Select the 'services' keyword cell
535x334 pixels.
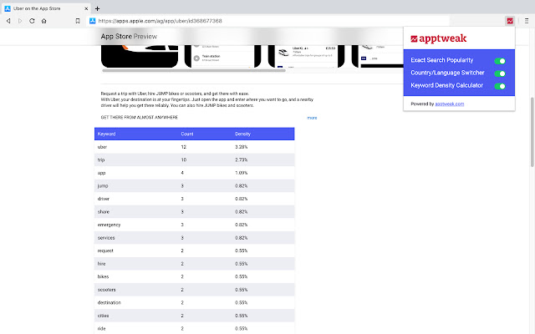(x=106, y=237)
